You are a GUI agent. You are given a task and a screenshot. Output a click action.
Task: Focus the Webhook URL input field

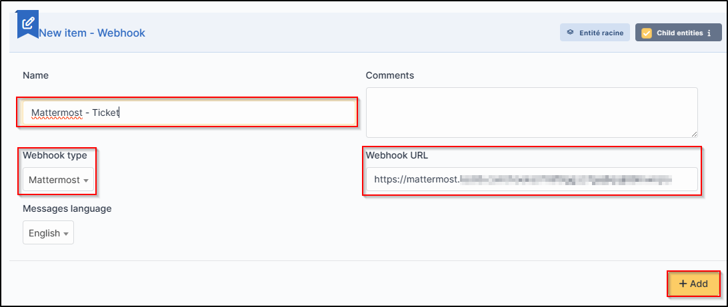pos(531,179)
